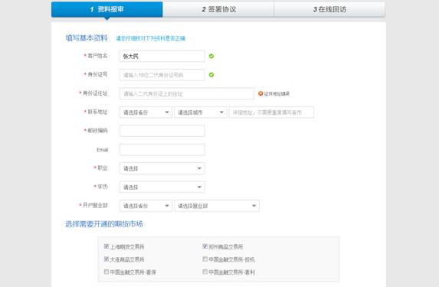439x287 pixels.
Task: Click red error icon beside ID address
Action: 260,93
